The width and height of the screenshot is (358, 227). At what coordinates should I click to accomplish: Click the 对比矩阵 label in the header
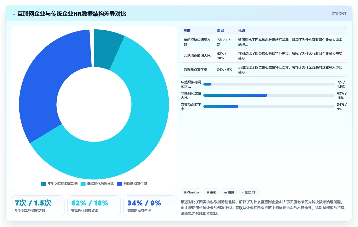click(x=339, y=13)
